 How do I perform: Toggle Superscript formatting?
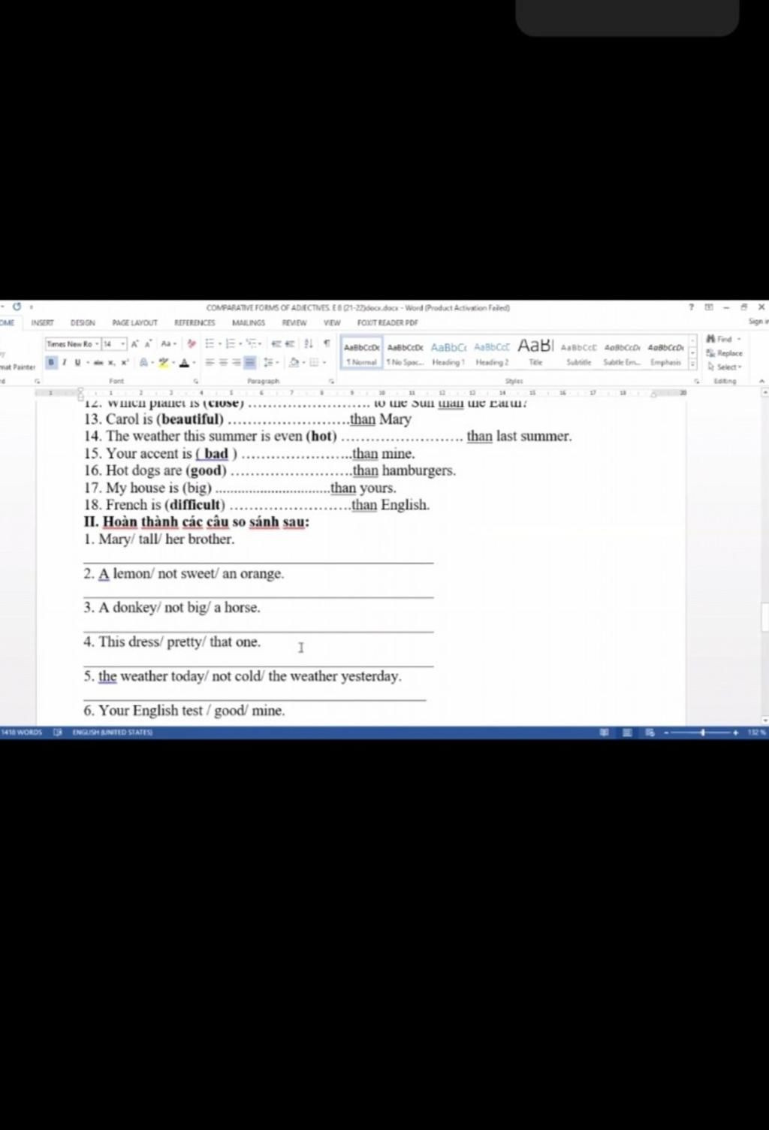click(125, 362)
